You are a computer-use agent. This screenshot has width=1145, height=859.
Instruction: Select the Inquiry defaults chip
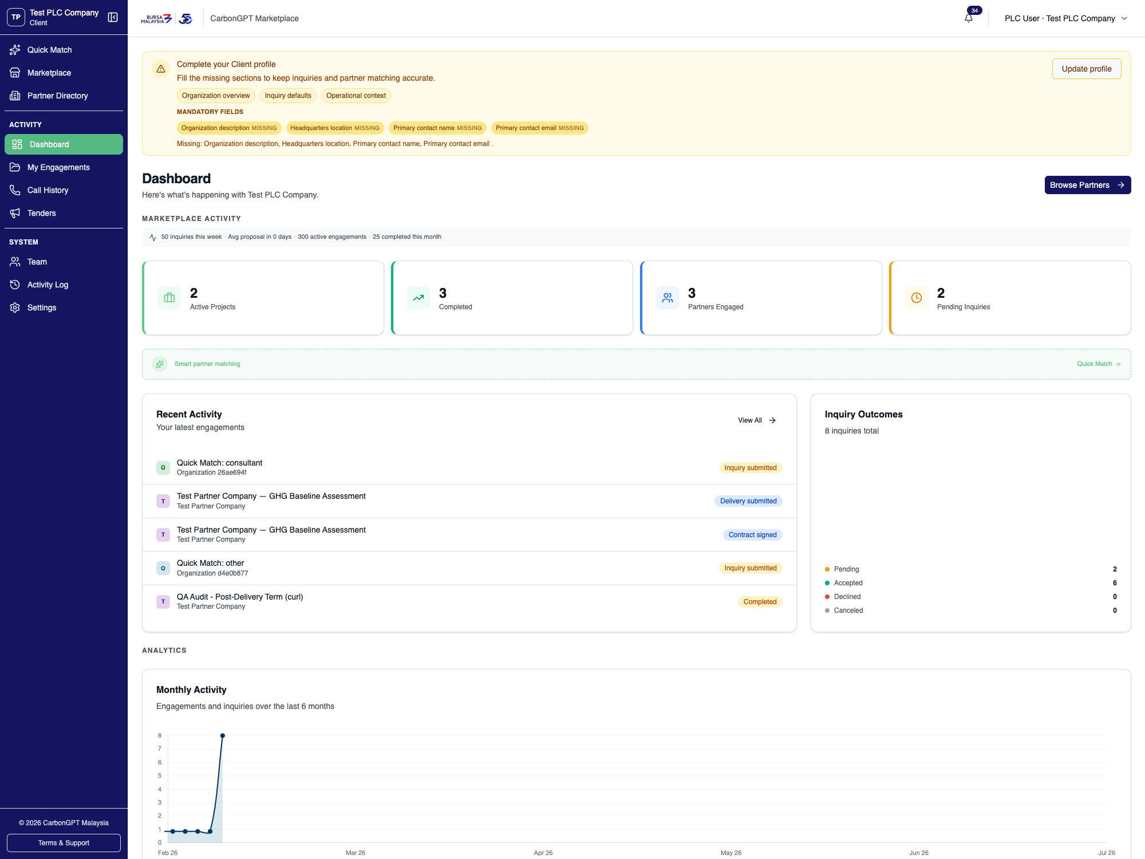[x=288, y=96]
